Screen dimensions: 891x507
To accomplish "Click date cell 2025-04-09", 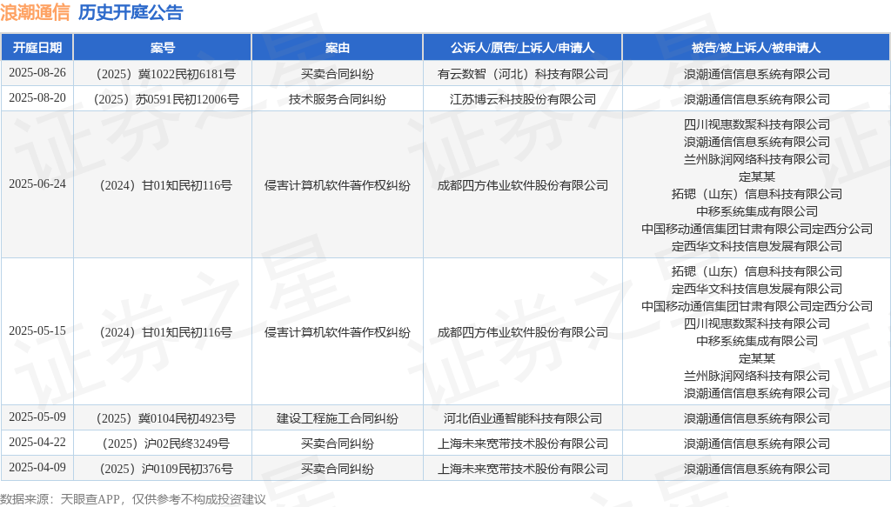I will click(x=37, y=468).
